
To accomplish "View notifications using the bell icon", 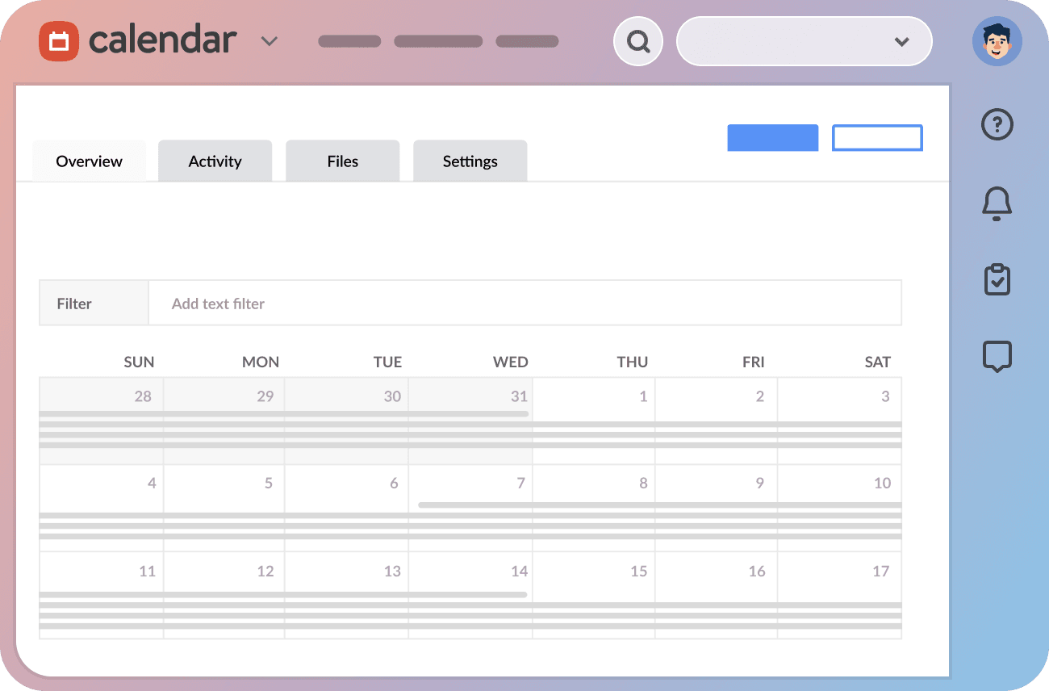I will 997,203.
